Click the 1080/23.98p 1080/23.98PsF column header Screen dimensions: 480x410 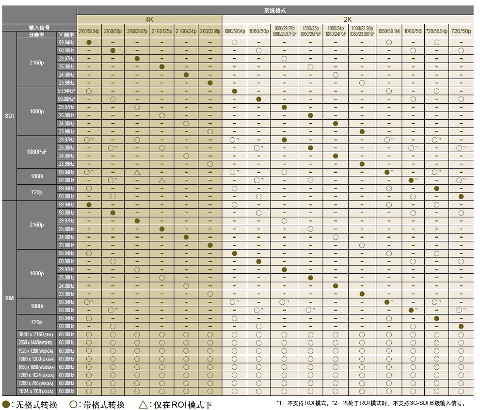(362, 31)
